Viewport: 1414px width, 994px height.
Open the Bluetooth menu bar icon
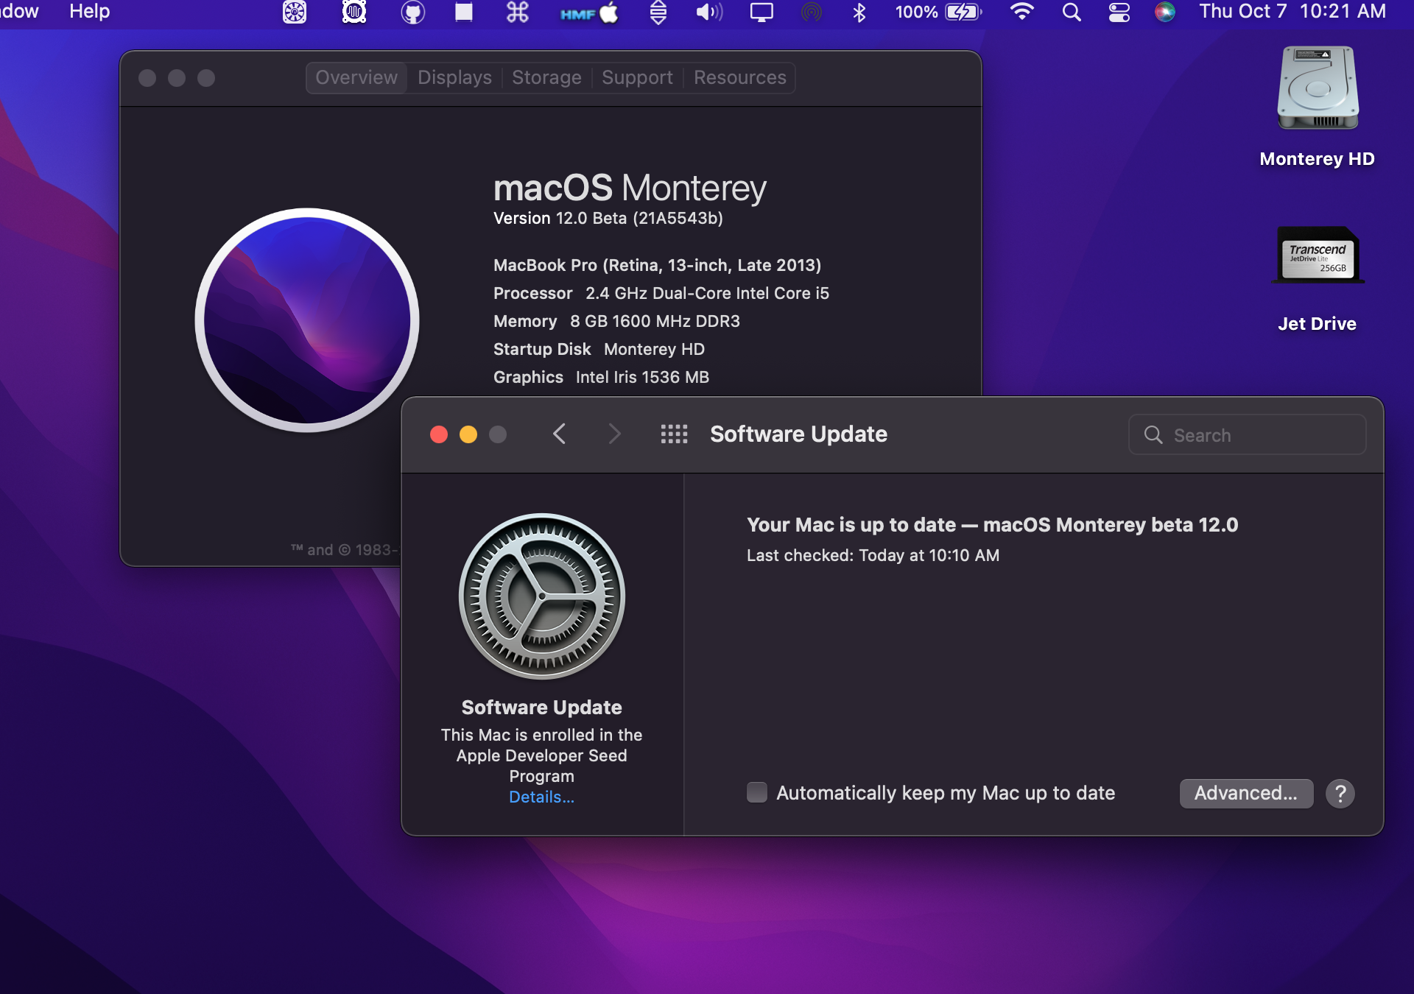point(859,12)
